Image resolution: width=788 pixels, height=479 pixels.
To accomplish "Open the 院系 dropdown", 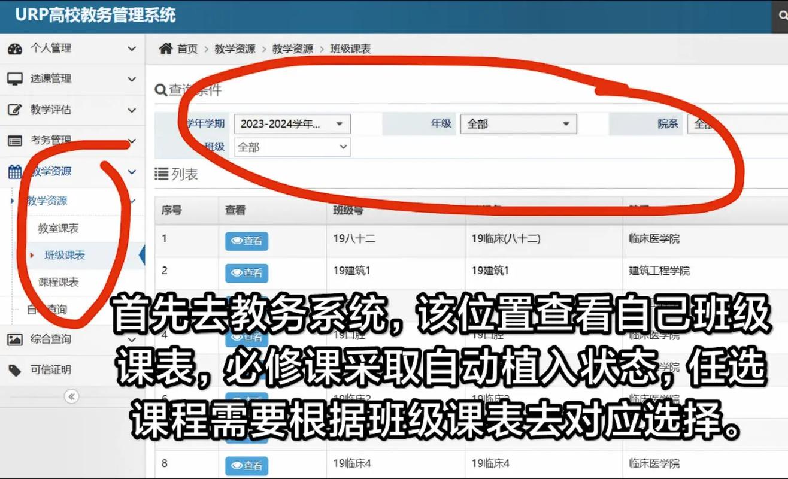I will (x=738, y=124).
